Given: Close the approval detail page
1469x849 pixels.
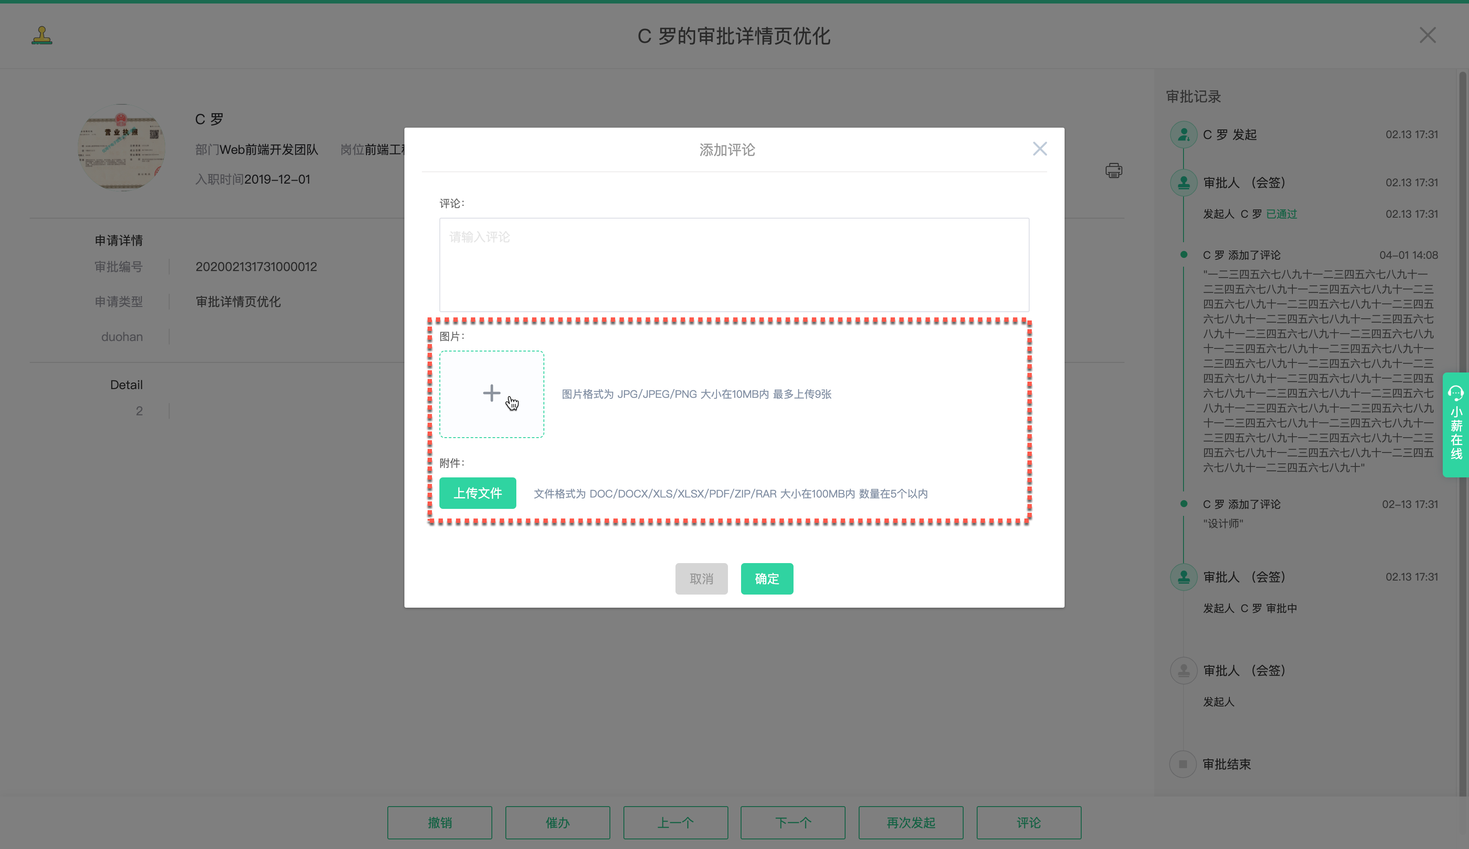Looking at the screenshot, I should [1427, 35].
